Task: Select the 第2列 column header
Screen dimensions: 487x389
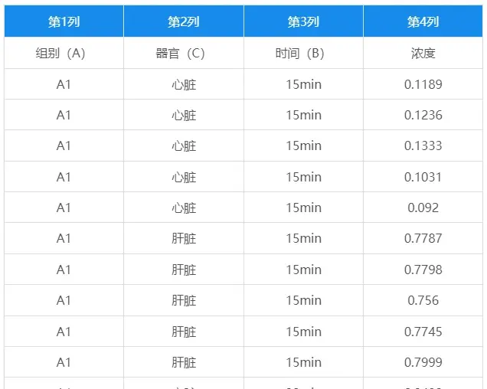Action: [x=184, y=22]
